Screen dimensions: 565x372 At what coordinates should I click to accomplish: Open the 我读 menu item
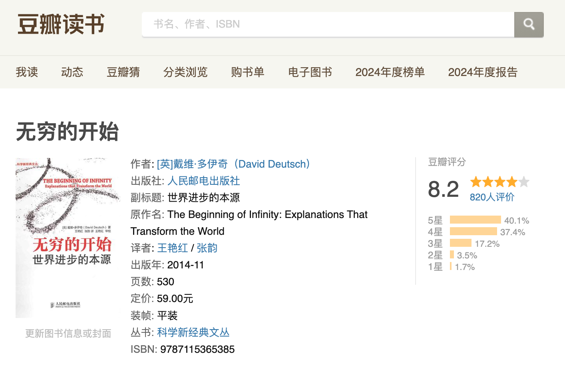point(27,72)
